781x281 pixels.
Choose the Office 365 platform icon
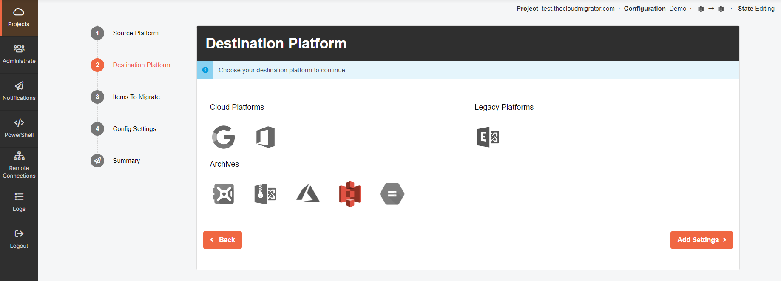pyautogui.click(x=265, y=137)
